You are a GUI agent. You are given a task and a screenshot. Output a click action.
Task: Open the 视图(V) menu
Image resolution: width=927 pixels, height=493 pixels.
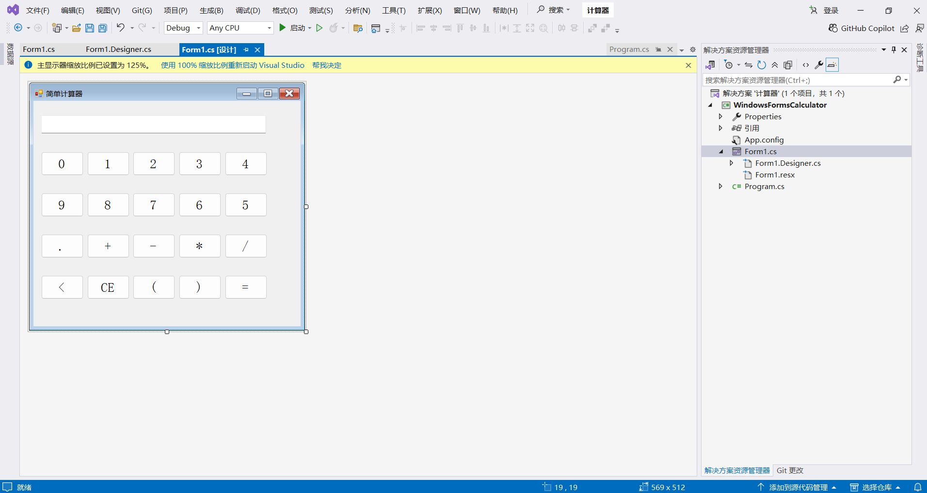[108, 10]
